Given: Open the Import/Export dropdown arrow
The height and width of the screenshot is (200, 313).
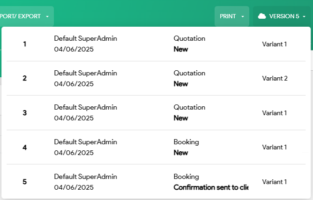Looking at the screenshot, I should pos(47,16).
